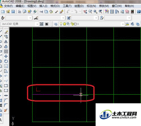The height and width of the screenshot is (126, 141).
Task: Select the Join tool
Action: coord(6,95)
